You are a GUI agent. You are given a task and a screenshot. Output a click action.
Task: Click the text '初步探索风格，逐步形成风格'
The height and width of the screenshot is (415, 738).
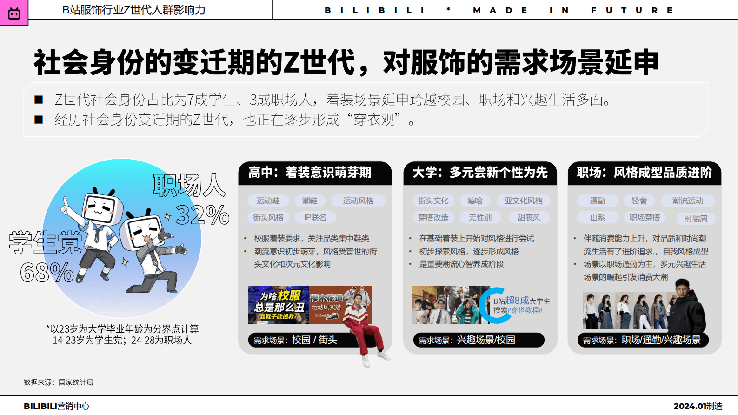point(469,251)
